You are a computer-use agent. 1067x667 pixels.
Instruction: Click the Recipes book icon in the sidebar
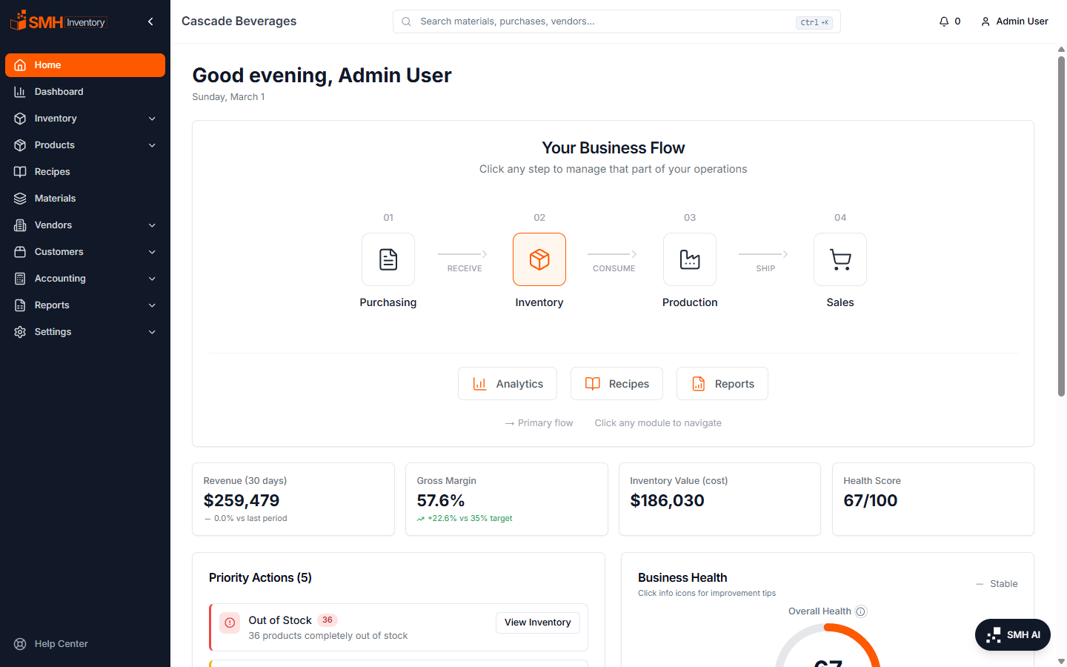[x=20, y=172]
